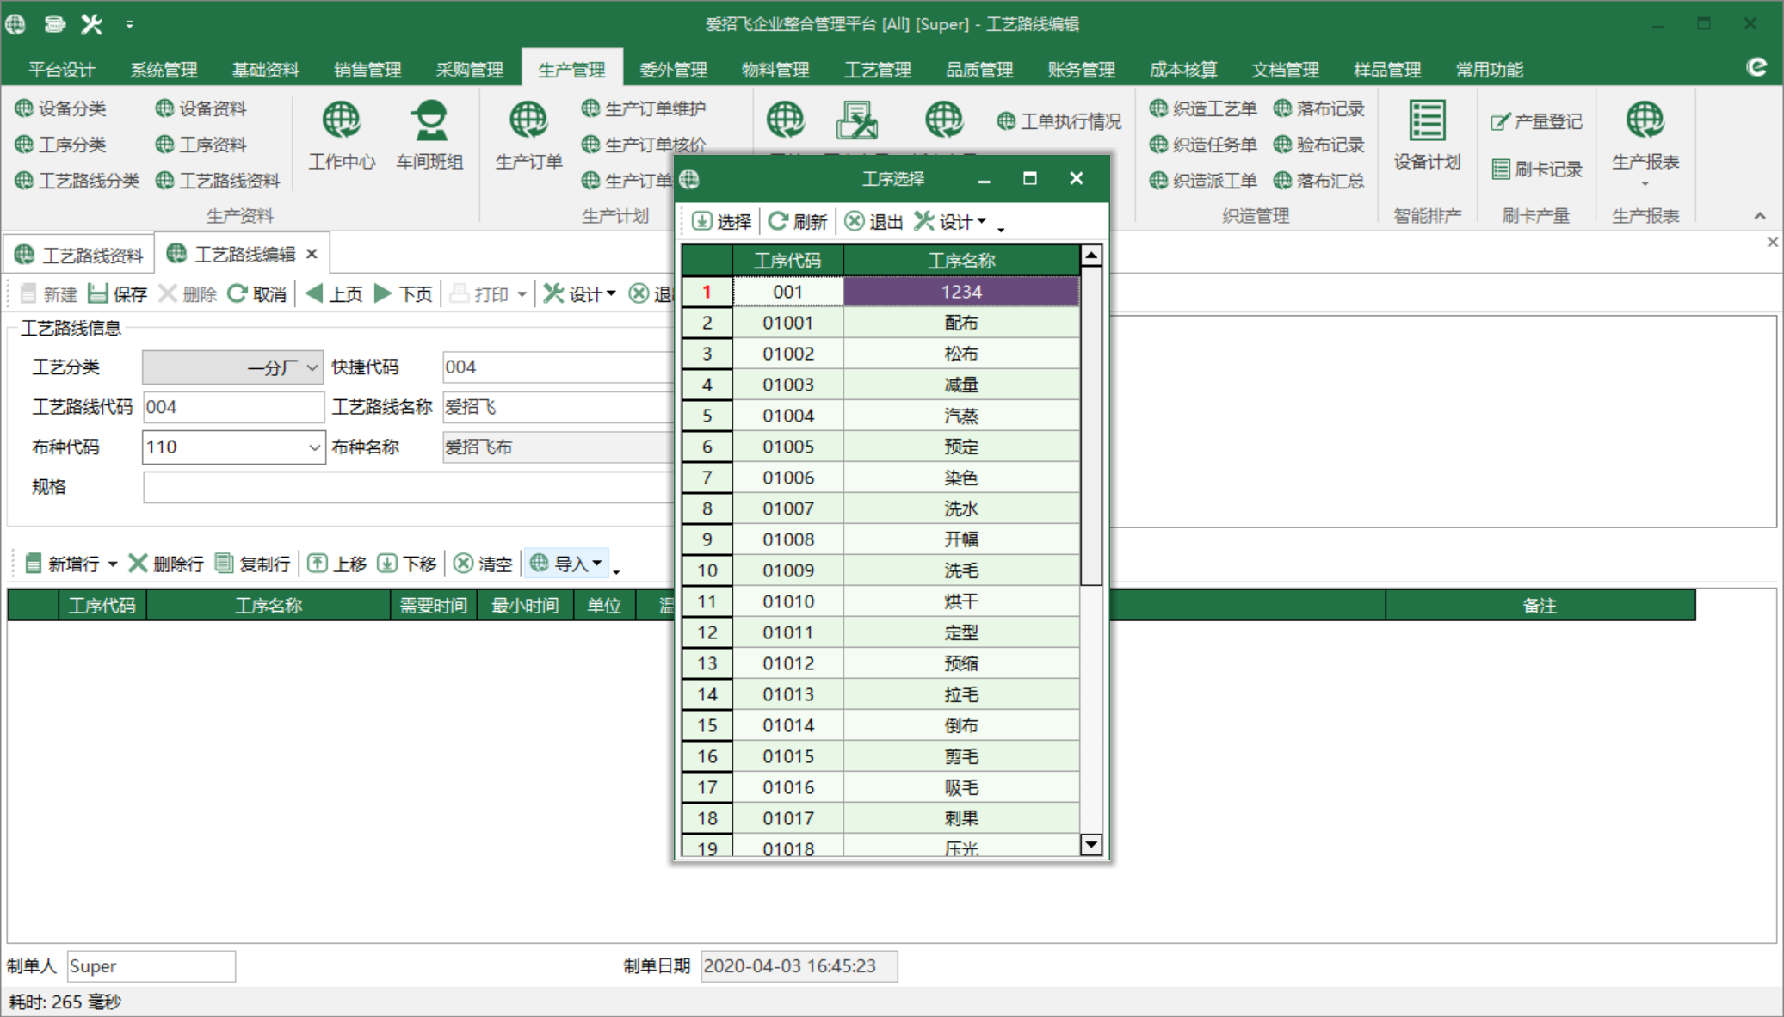Click the 工艺路线代码 input field

click(x=233, y=407)
